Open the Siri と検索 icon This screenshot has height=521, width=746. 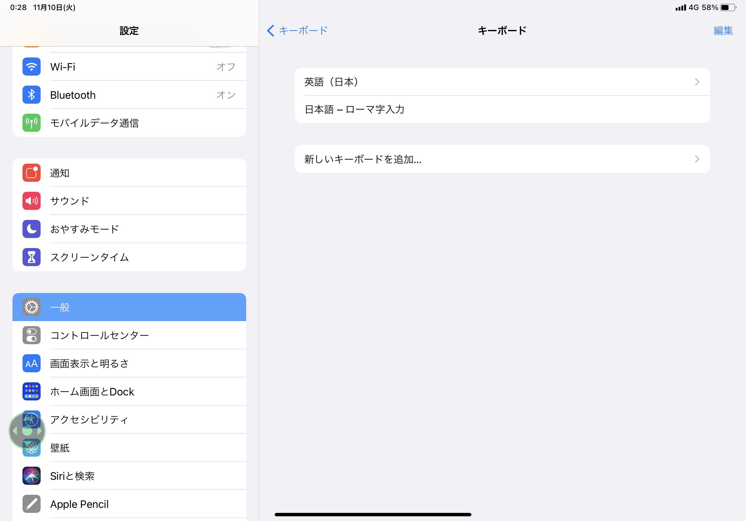[x=32, y=476]
